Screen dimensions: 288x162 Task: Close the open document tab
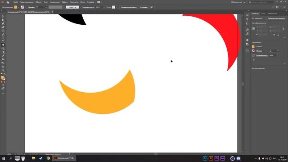[x=52, y=12]
